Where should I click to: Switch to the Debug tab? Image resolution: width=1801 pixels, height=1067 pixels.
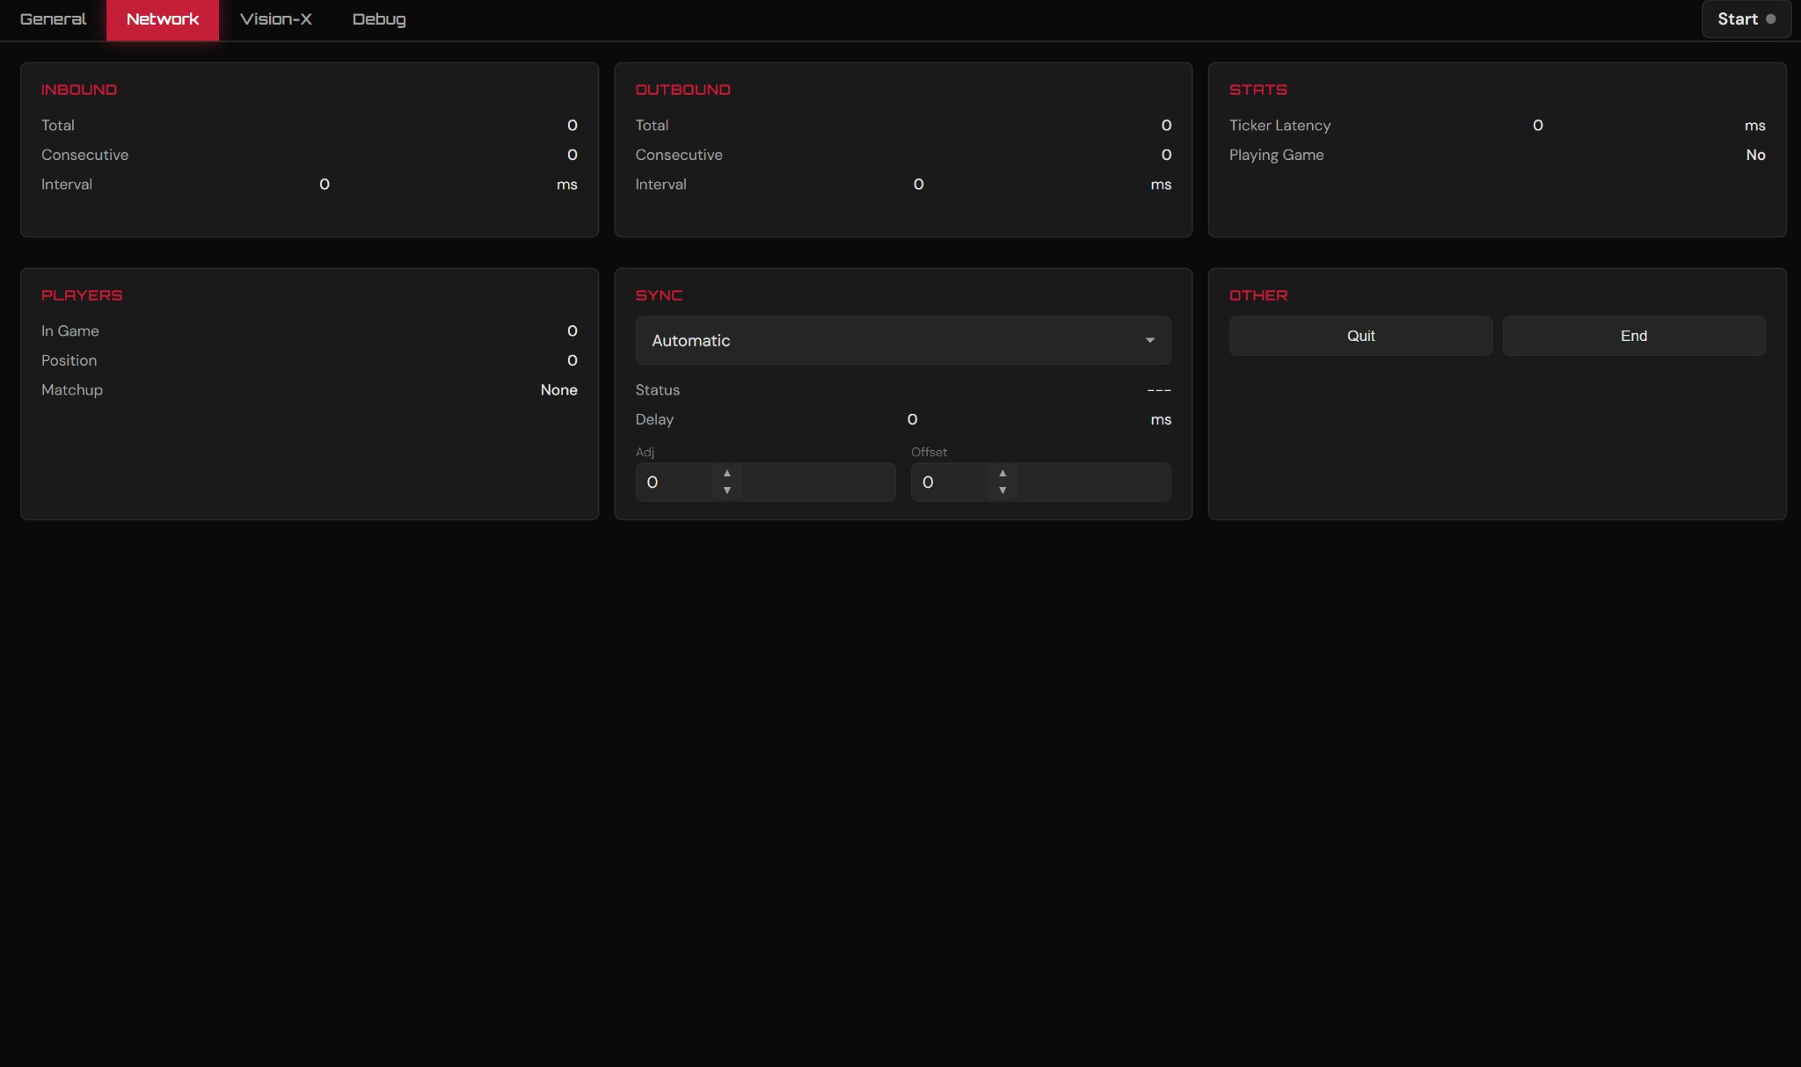[378, 18]
